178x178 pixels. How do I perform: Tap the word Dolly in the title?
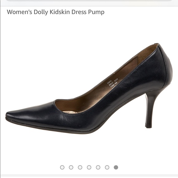click(41, 12)
